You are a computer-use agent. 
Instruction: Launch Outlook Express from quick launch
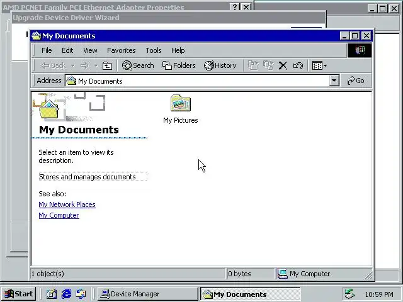point(81,294)
